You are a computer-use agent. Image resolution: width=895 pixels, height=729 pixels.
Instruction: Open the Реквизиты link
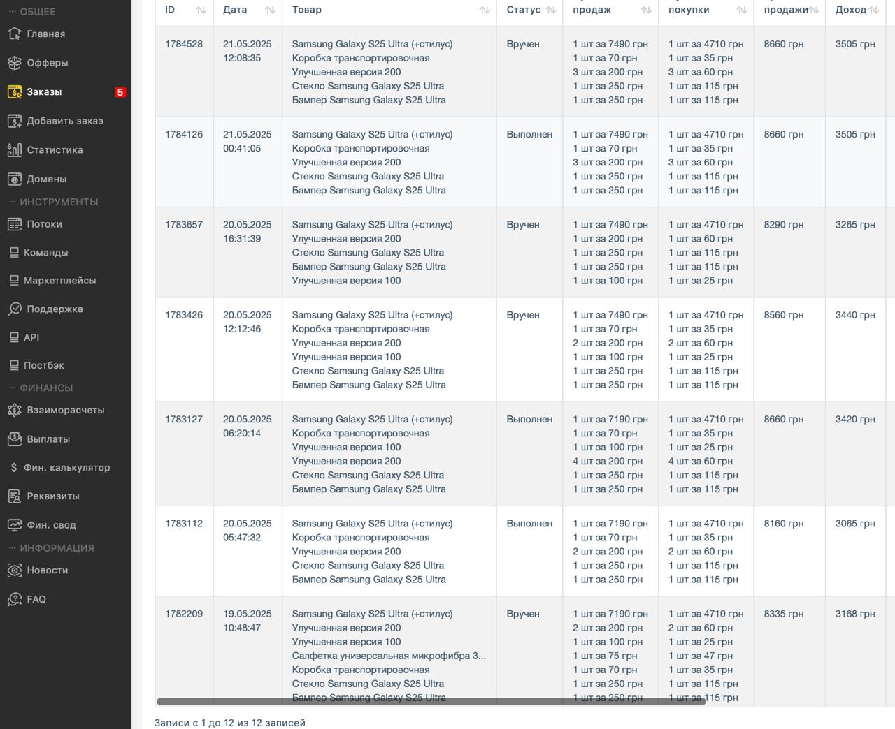[53, 496]
